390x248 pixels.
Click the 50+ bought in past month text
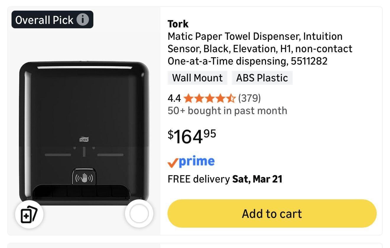click(227, 111)
